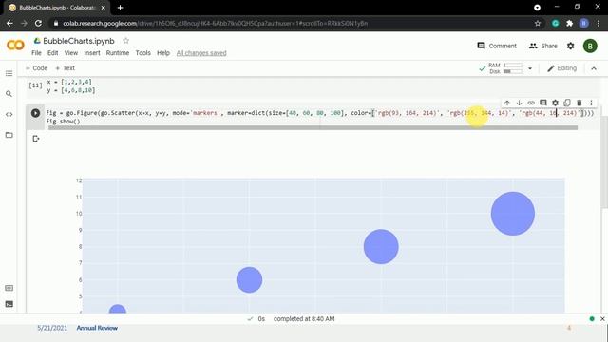This screenshot has width=608, height=342.
Task: Open the table of contents sidebar icon
Action: click(9, 74)
